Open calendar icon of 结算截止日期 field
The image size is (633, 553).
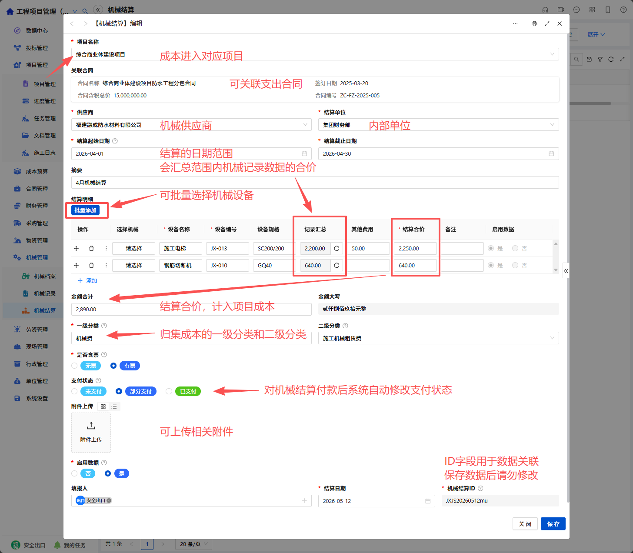coord(551,153)
